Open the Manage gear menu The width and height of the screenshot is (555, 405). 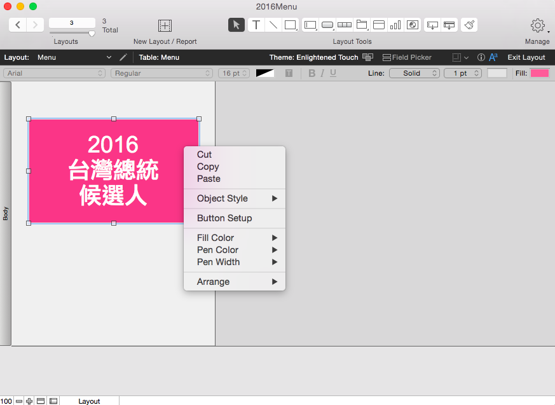click(x=538, y=25)
